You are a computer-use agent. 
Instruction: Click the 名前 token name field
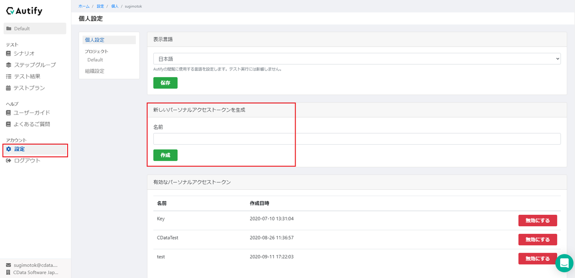point(357,139)
